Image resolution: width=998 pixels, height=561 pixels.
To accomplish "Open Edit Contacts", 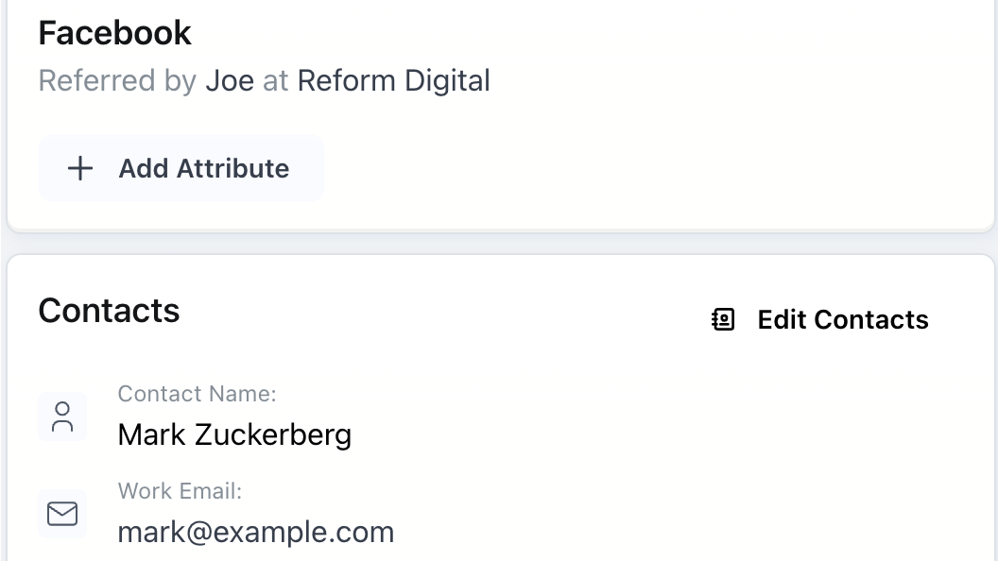I will click(x=842, y=320).
